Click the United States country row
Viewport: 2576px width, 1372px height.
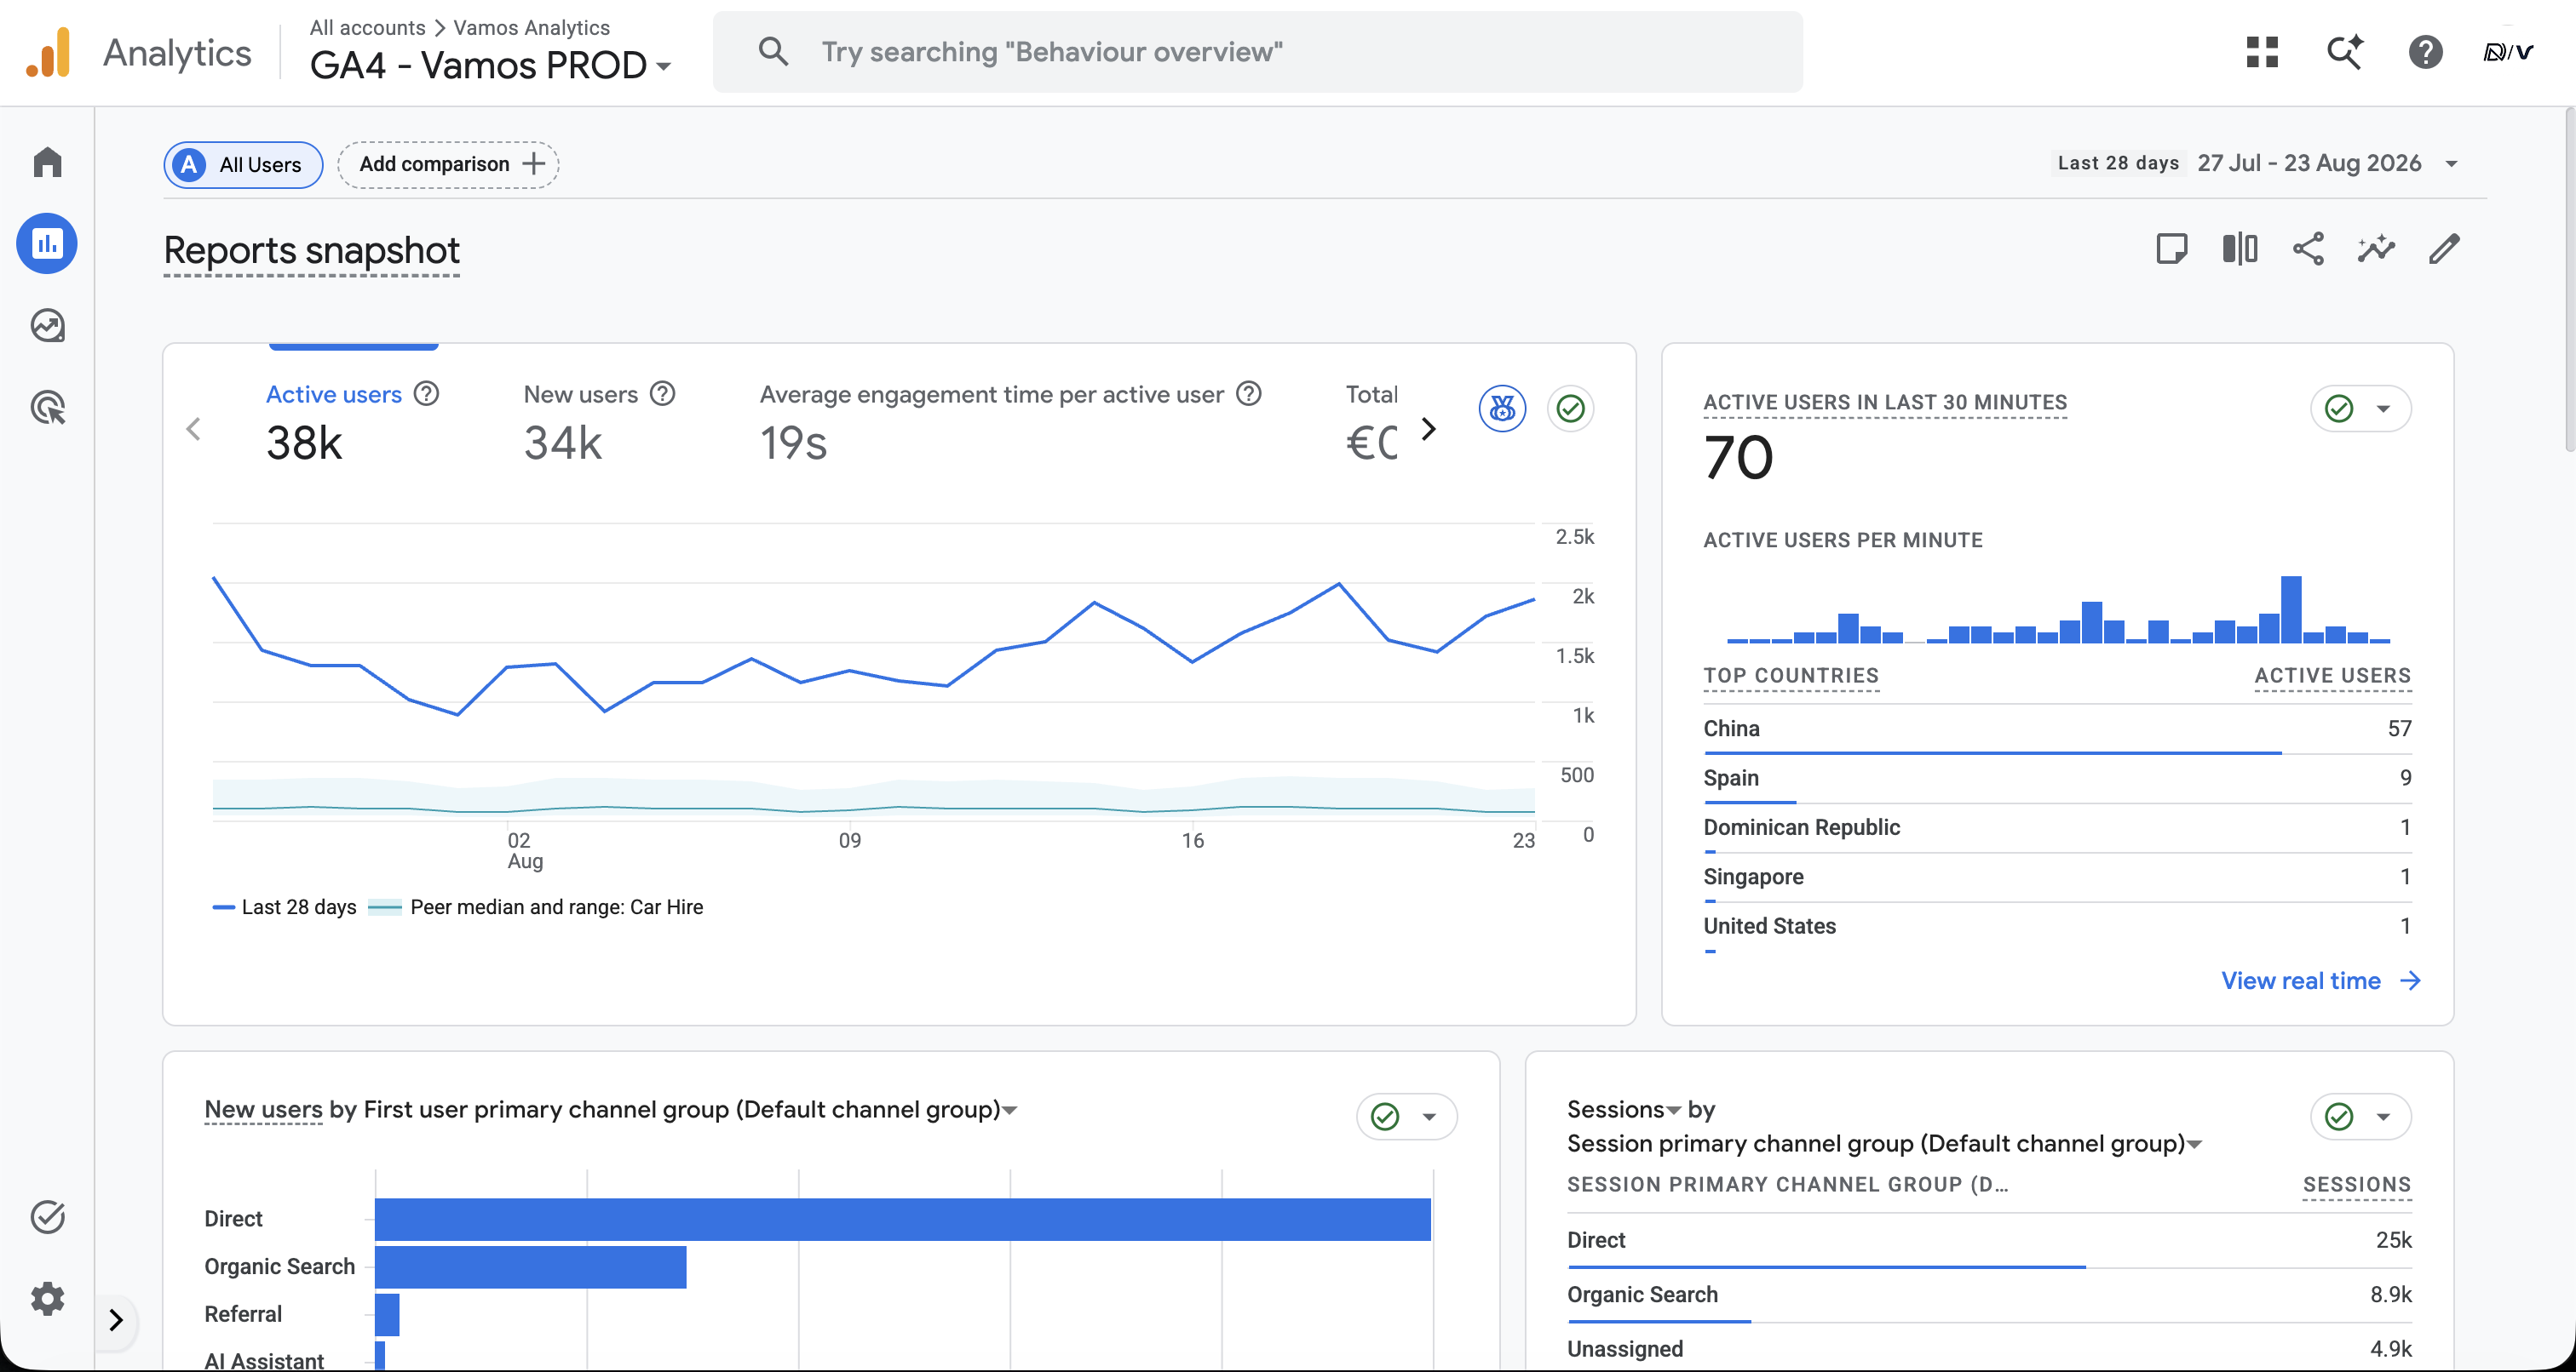[2057, 926]
